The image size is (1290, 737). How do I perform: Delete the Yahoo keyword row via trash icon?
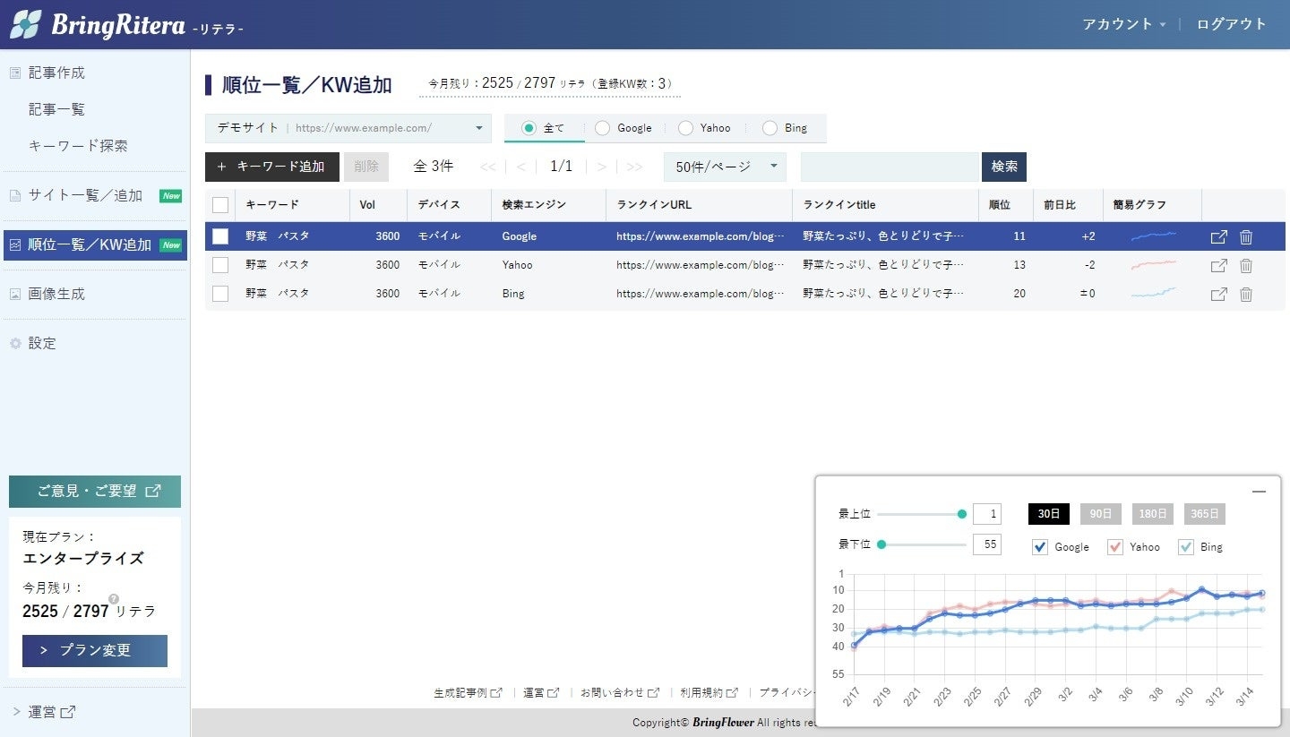1246,266
